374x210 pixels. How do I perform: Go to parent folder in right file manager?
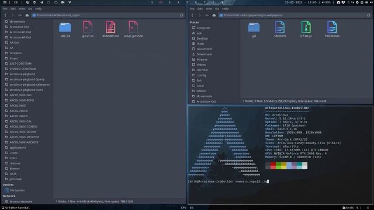(x=207, y=15)
